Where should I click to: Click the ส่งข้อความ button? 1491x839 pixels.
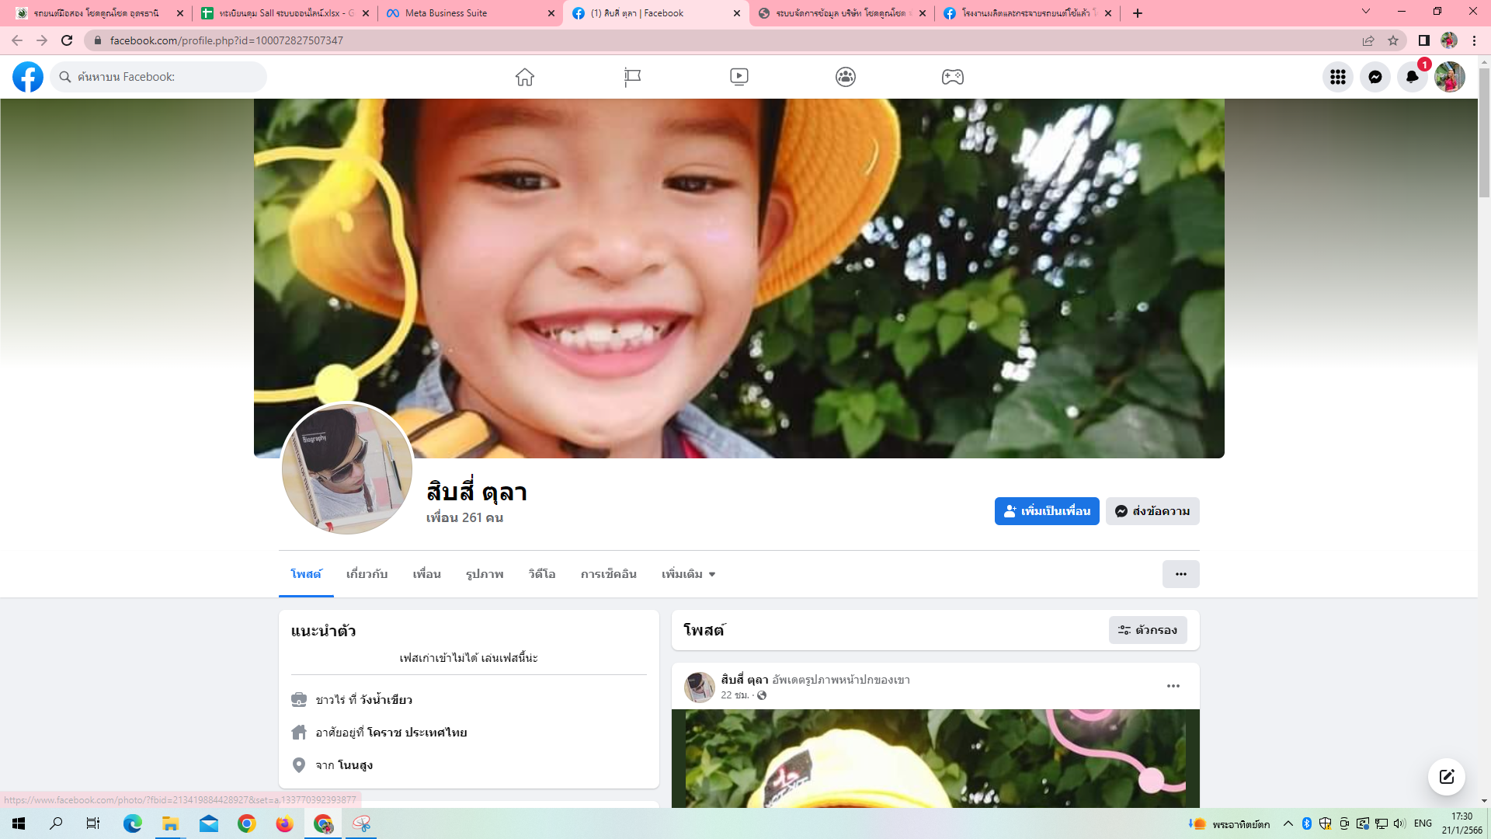1152,511
